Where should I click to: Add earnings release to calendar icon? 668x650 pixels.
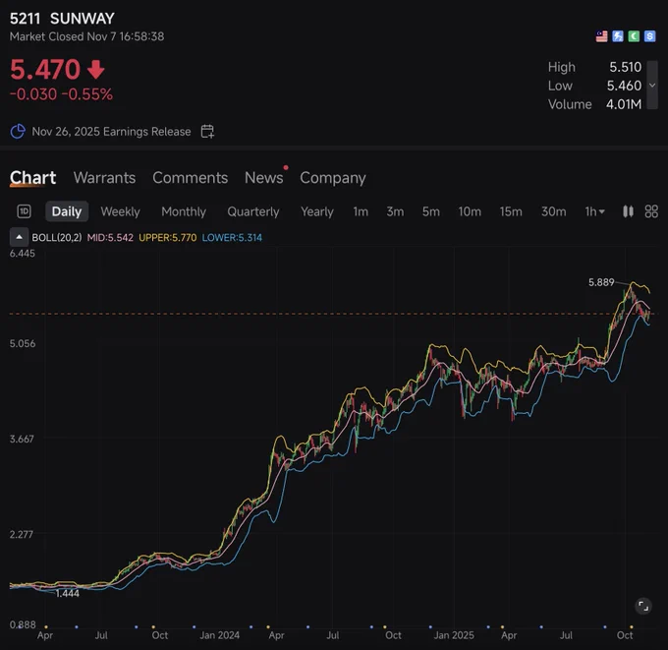207,132
